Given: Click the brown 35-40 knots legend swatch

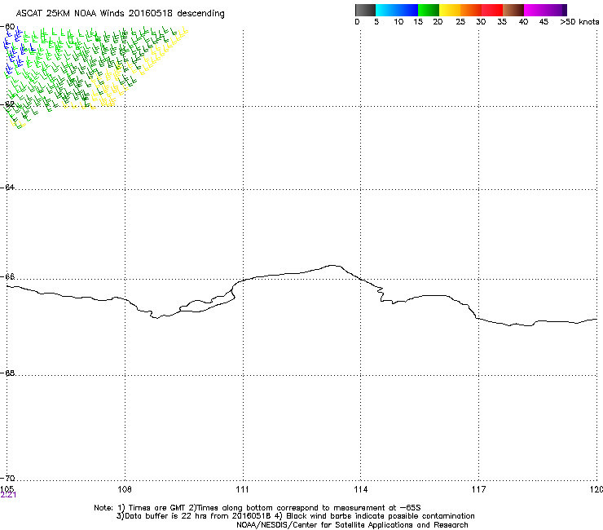Looking at the screenshot, I should pos(513,10).
